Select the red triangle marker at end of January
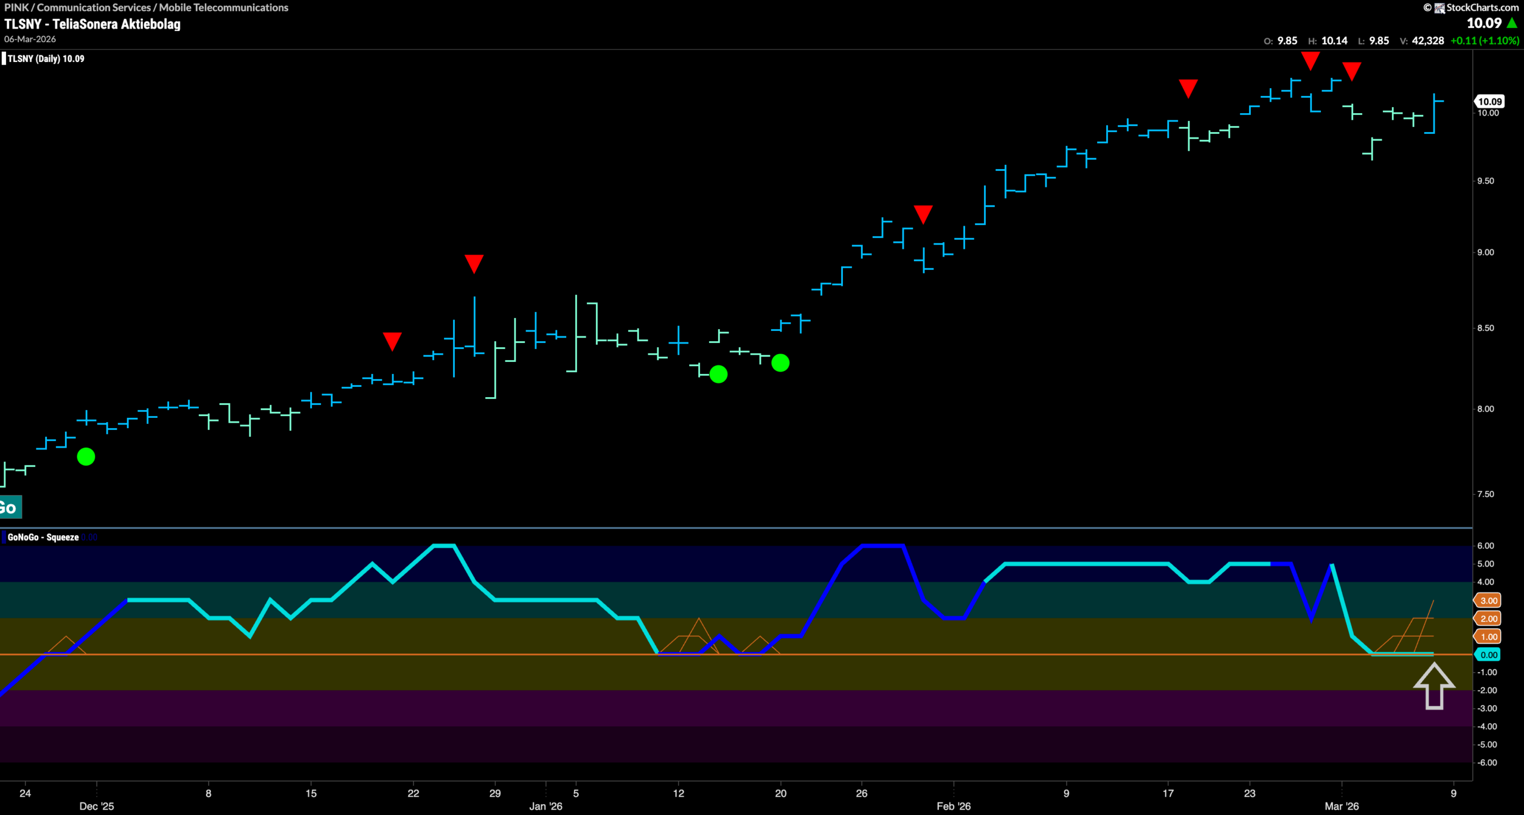This screenshot has height=815, width=1524. coord(923,214)
